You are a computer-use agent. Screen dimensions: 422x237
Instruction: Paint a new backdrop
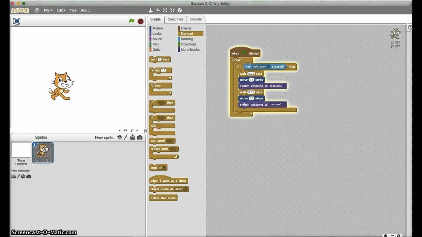pyautogui.click(x=18, y=176)
